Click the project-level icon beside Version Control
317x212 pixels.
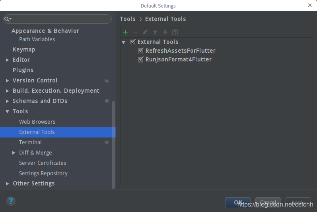pos(107,80)
